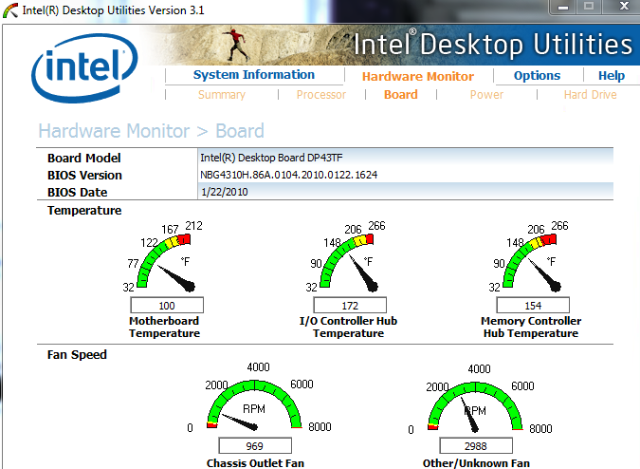
Task: Switch to the Processor sub-tab
Action: pos(321,95)
